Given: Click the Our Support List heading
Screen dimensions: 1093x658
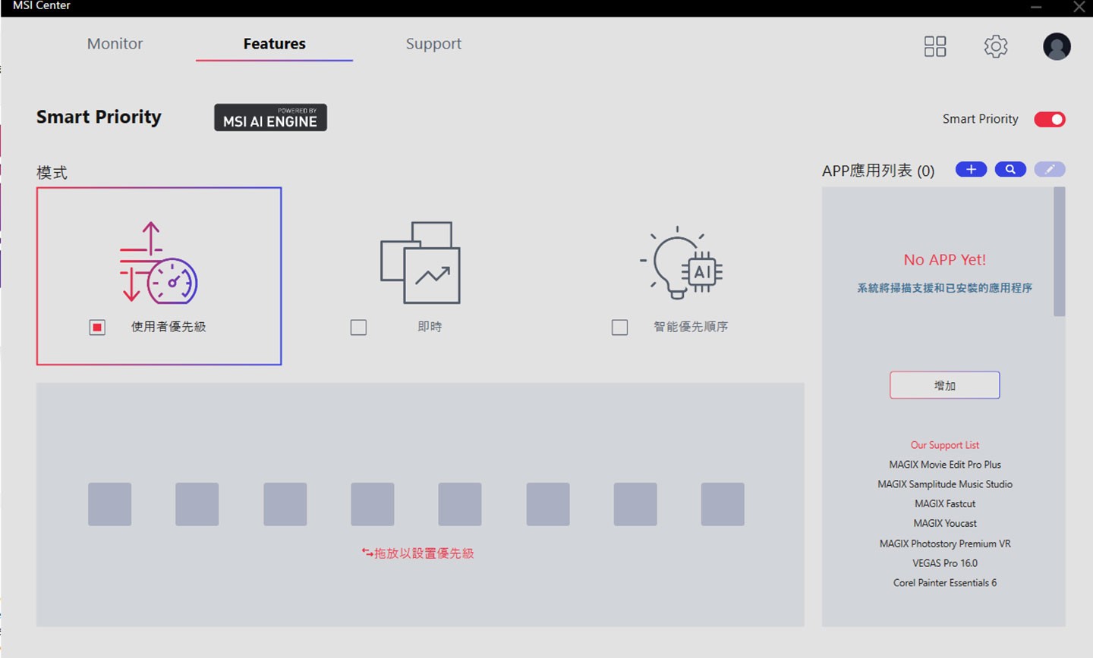Looking at the screenshot, I should pyautogui.click(x=945, y=445).
